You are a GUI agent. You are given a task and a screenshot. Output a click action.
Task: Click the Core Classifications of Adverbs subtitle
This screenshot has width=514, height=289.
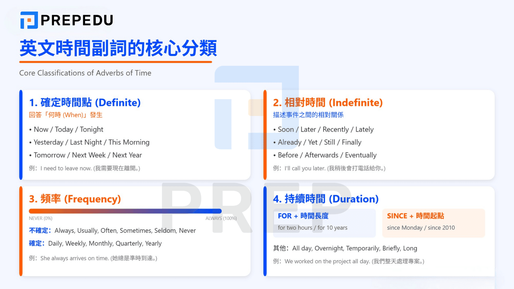tap(85, 73)
